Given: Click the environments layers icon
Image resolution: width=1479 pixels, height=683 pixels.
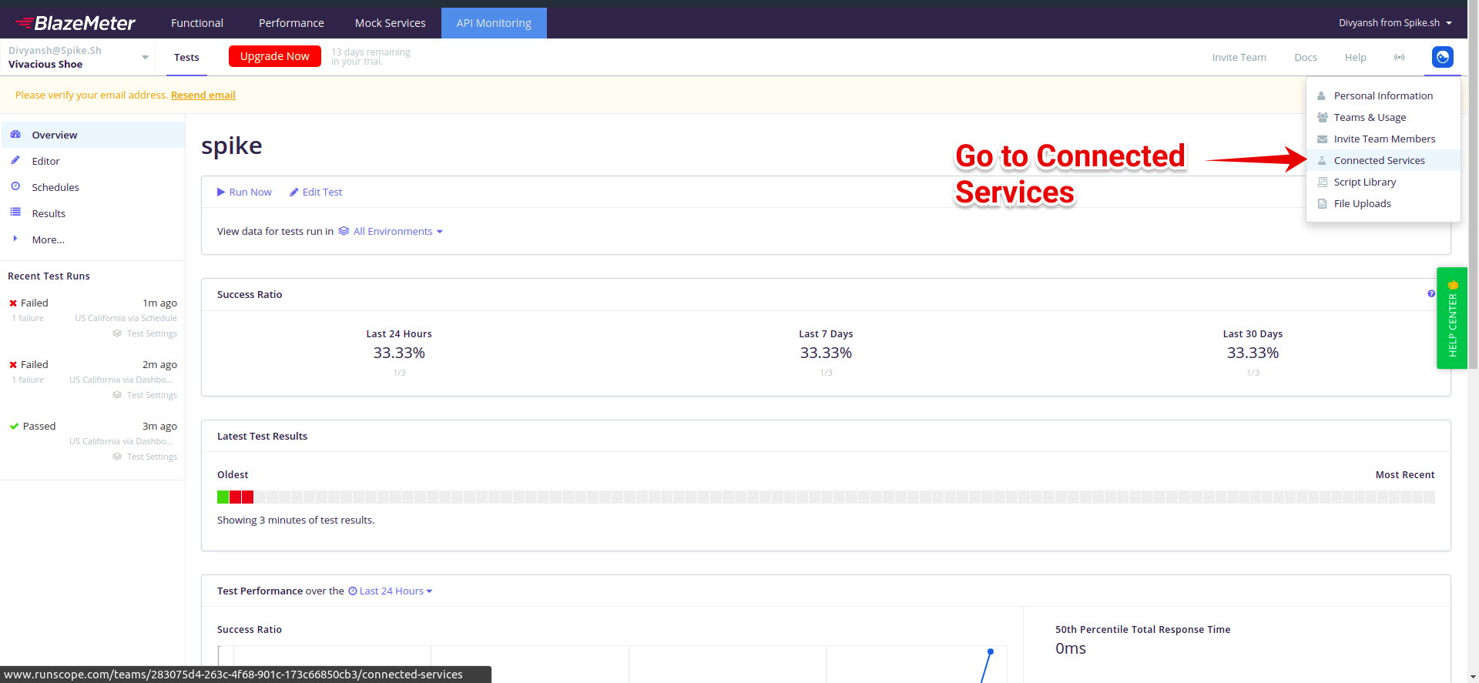Looking at the screenshot, I should [x=344, y=231].
